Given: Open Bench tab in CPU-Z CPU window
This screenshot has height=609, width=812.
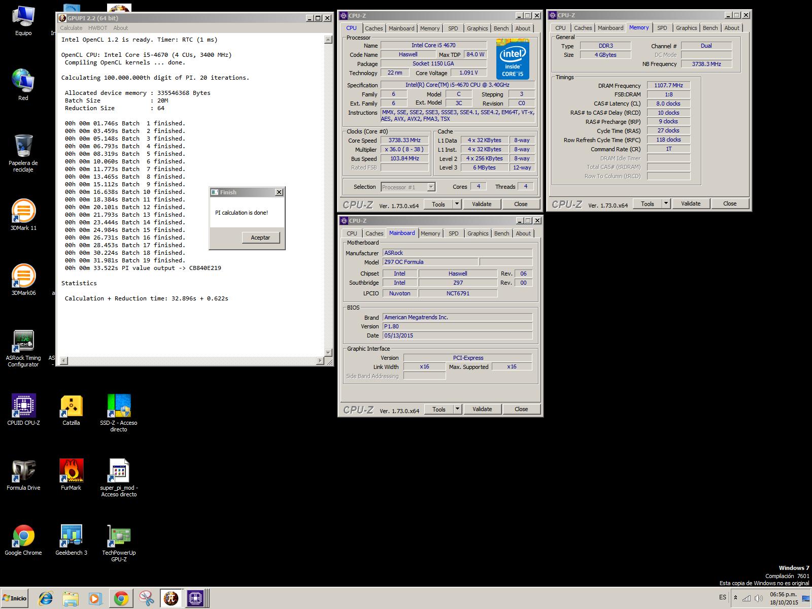Looking at the screenshot, I should pos(501,28).
